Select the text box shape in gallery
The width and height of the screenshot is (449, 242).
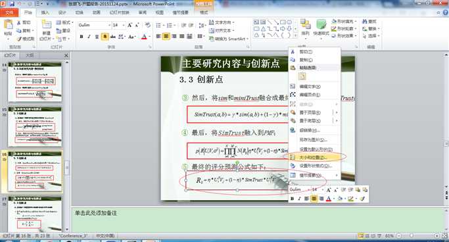click(x=256, y=22)
